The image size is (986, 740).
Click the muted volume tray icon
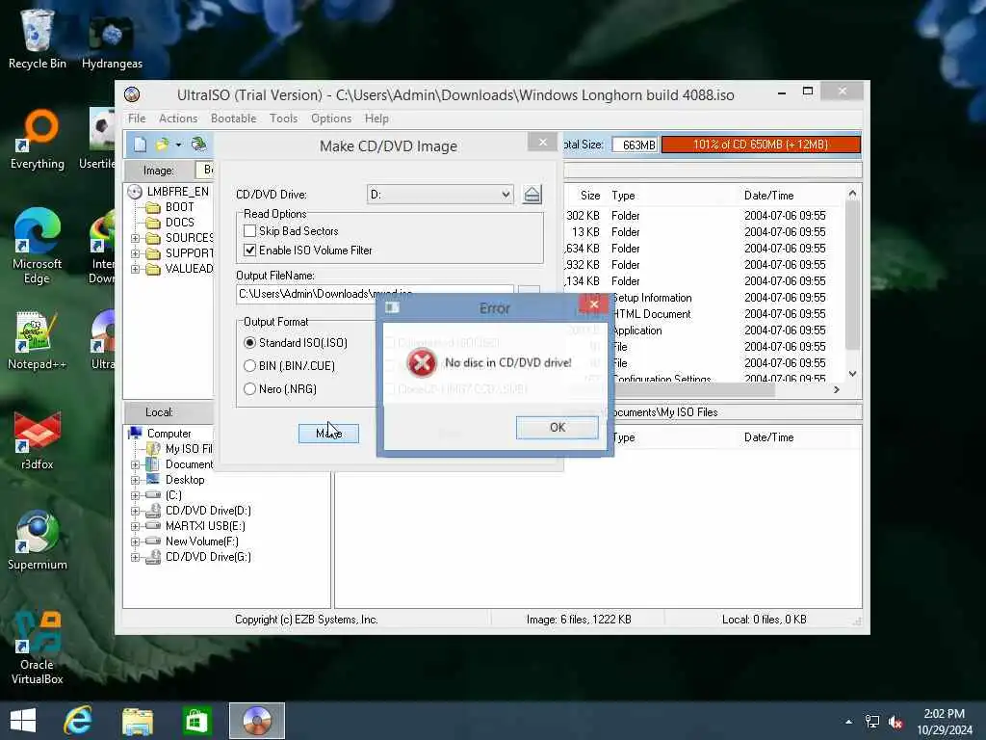click(x=895, y=722)
